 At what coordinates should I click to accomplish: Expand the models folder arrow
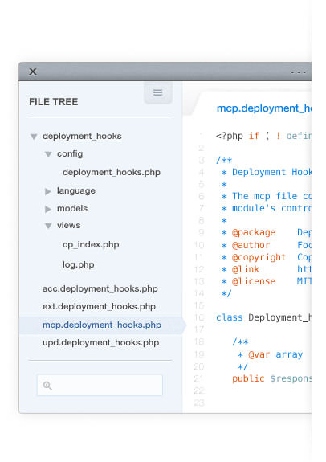pos(47,209)
